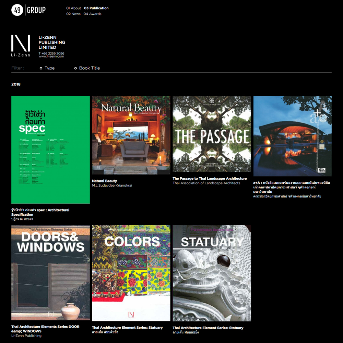Click the Li-Zenn publishing logo
Image resolution: width=343 pixels, height=343 pixels.
tap(21, 45)
